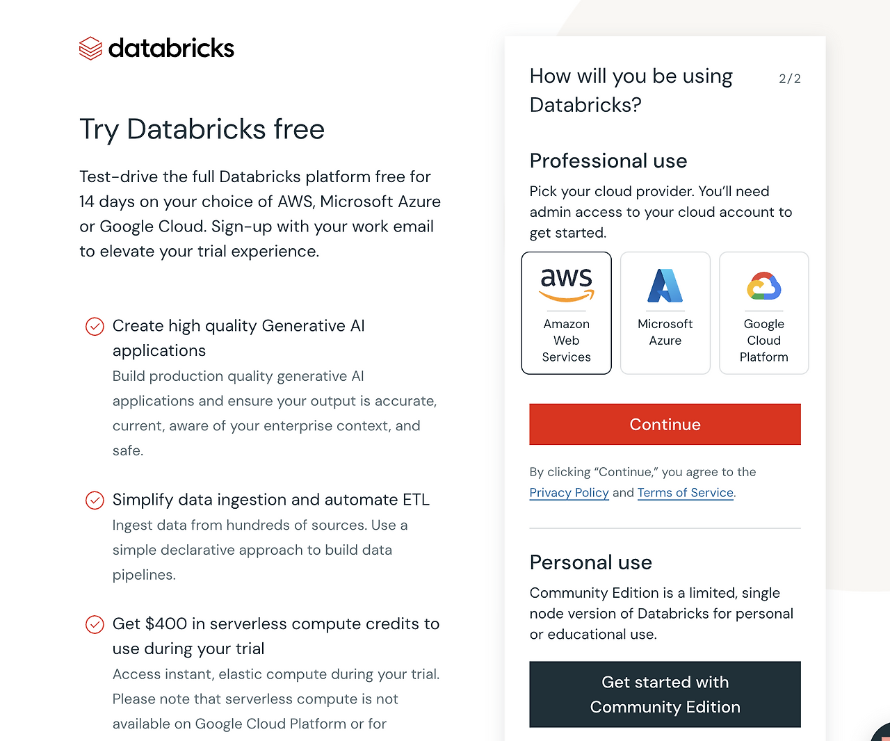Open the Privacy Policy link
Screen dimensions: 890x741
tap(569, 492)
